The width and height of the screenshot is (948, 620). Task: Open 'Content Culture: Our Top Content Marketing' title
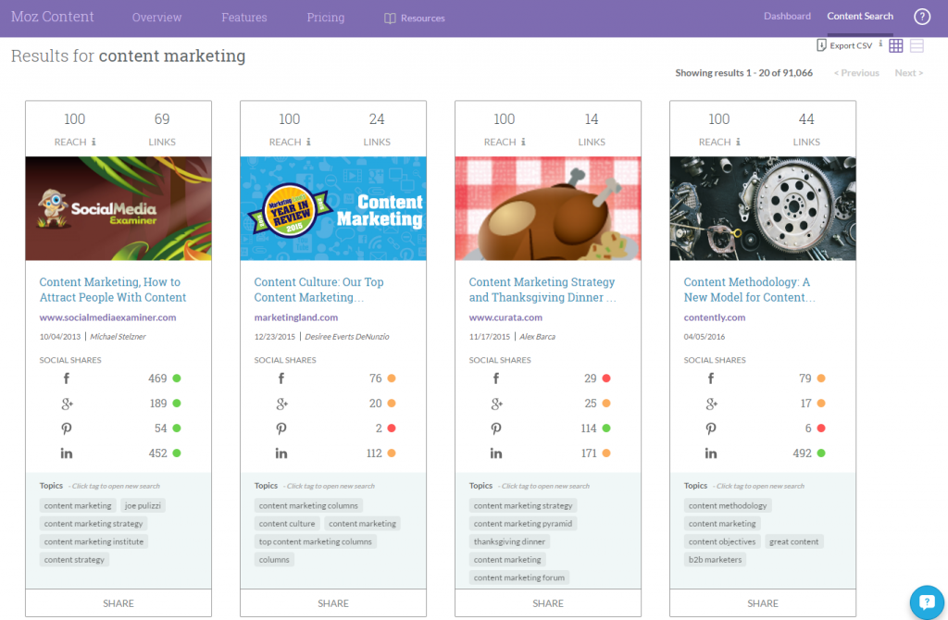pos(318,290)
